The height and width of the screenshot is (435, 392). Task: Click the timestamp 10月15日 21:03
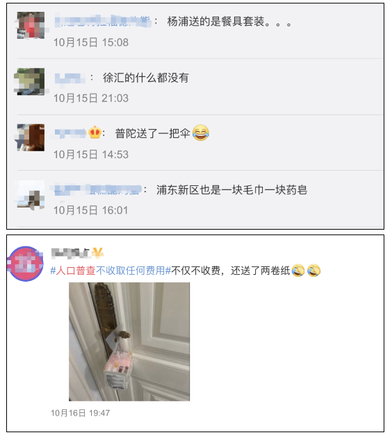coord(91,99)
